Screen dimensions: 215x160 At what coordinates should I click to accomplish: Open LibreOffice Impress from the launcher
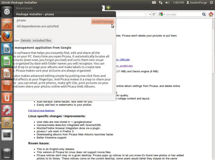coord(7,73)
